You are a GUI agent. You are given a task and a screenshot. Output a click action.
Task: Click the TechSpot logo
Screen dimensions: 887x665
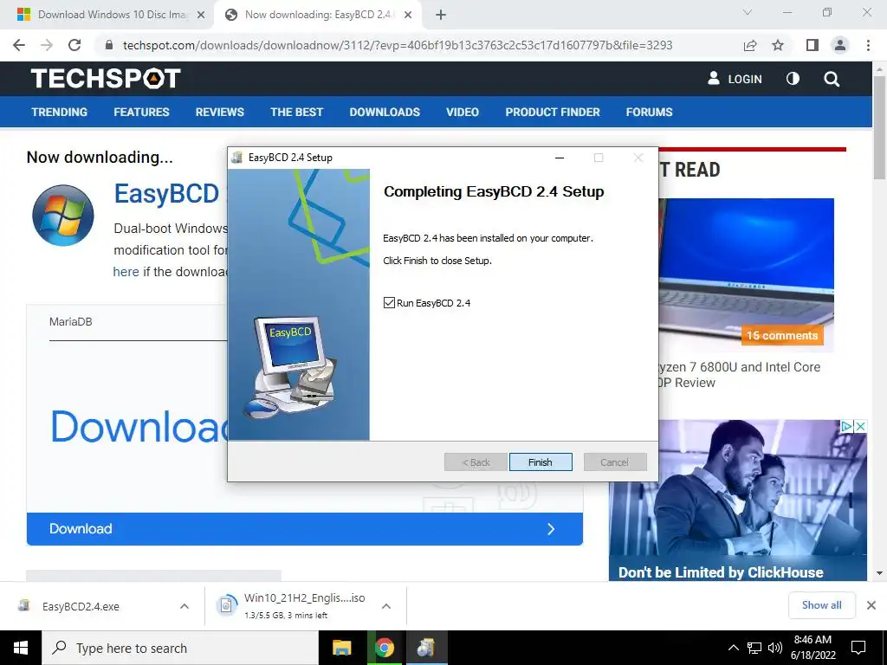tap(106, 79)
